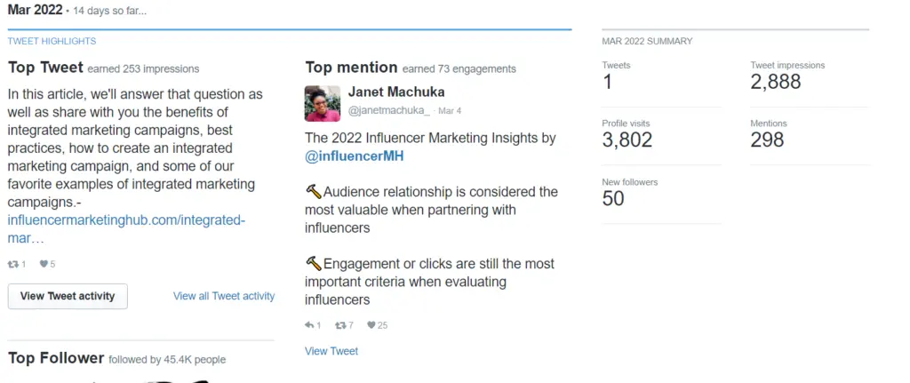Open Janet Machuka's profile picture
The image size is (910, 383).
[x=322, y=103]
